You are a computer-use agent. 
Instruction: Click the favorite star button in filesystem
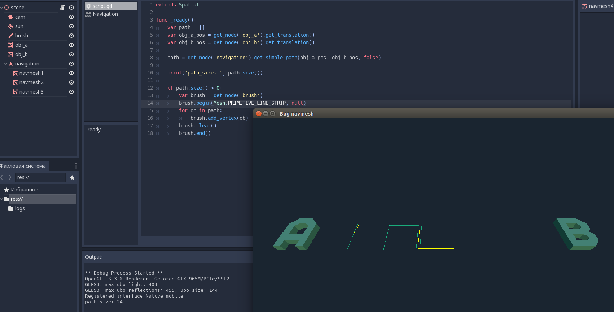(72, 177)
